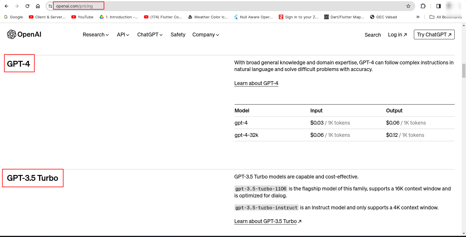
Task: Open the Client & Server bookmark
Action: (47, 17)
